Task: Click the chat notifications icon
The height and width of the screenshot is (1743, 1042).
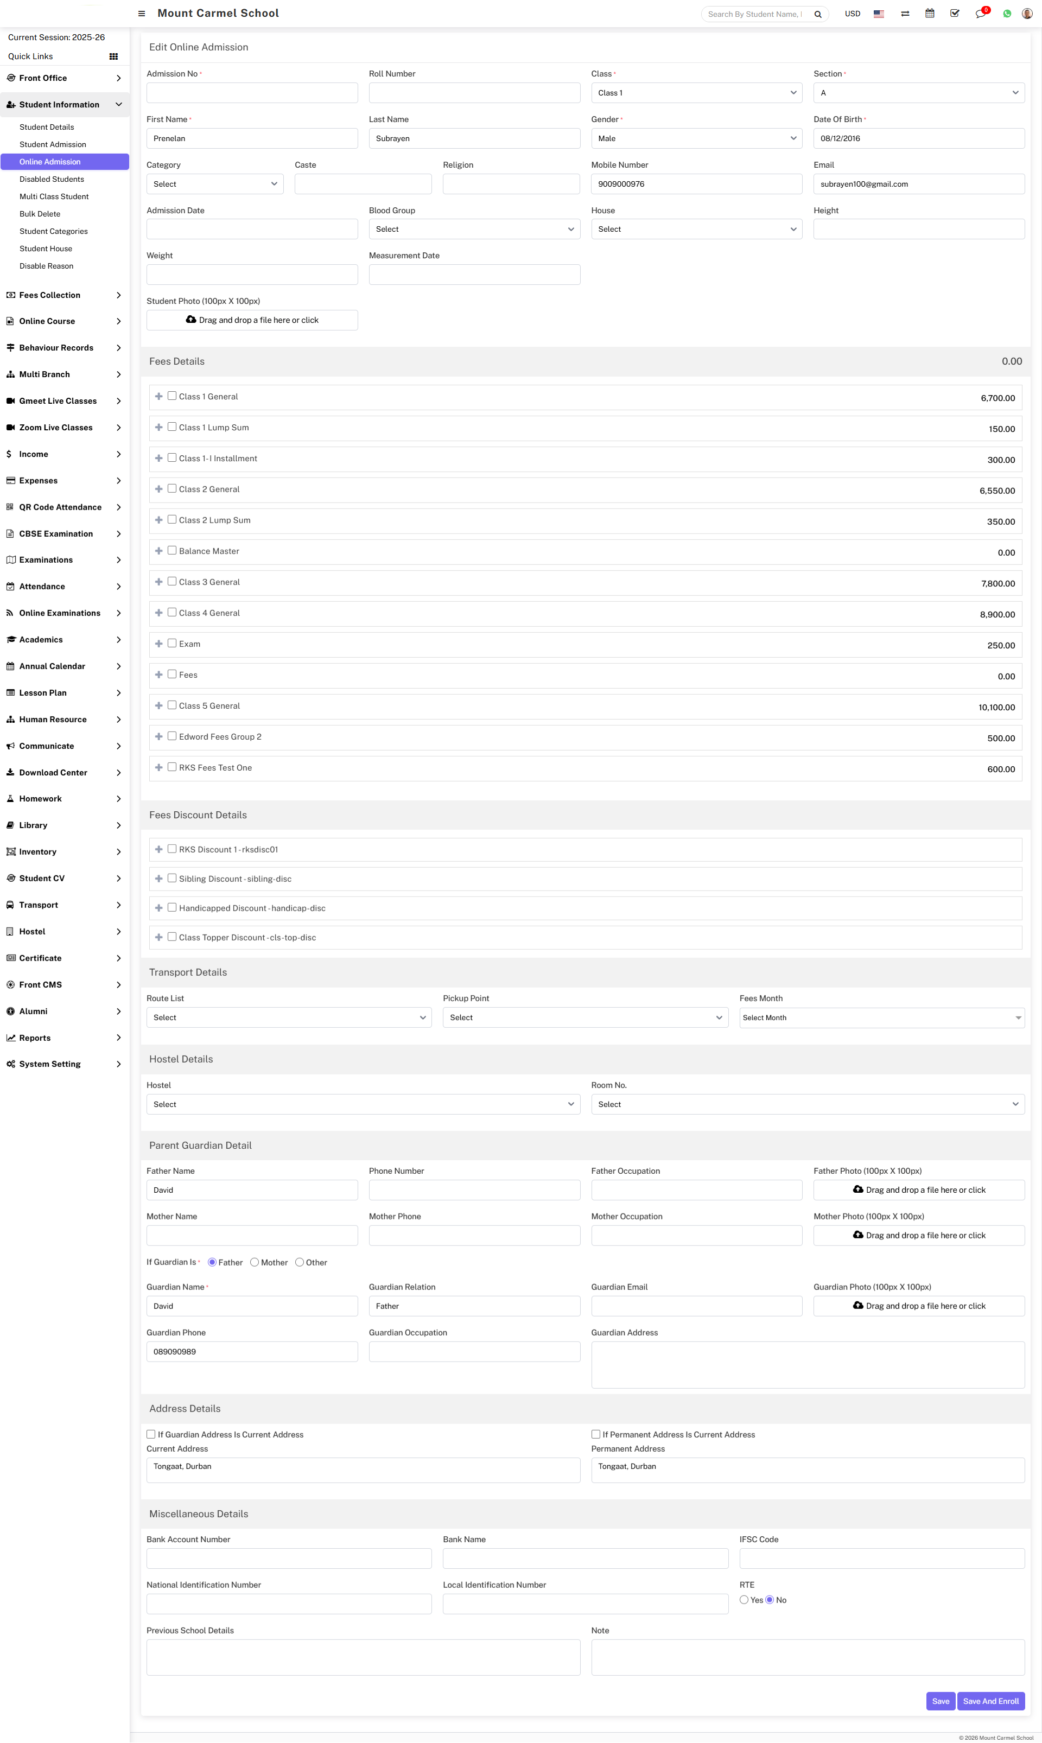Action: (980, 14)
